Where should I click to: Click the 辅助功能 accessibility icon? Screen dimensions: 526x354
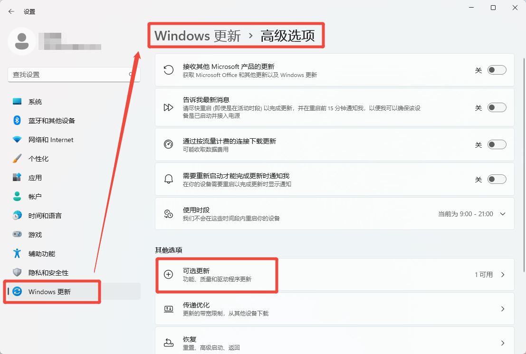pyautogui.click(x=17, y=253)
